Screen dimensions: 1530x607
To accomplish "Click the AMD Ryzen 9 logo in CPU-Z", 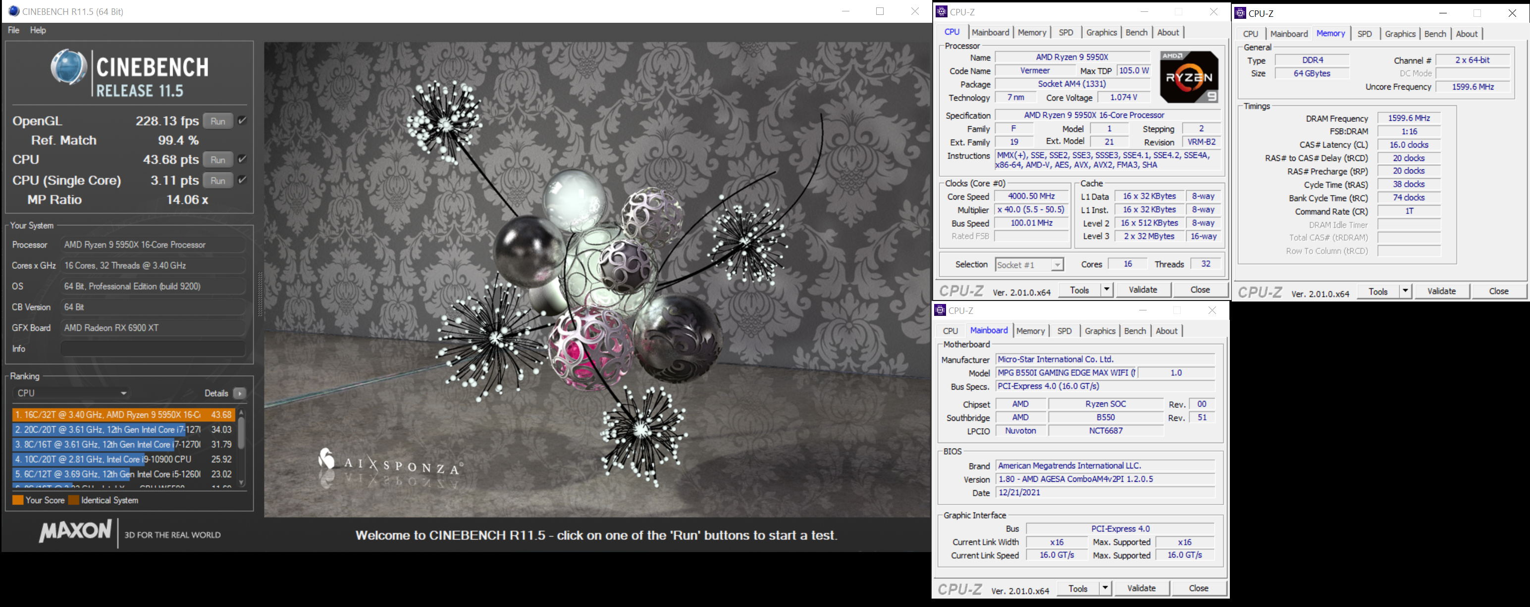I will coord(1189,77).
